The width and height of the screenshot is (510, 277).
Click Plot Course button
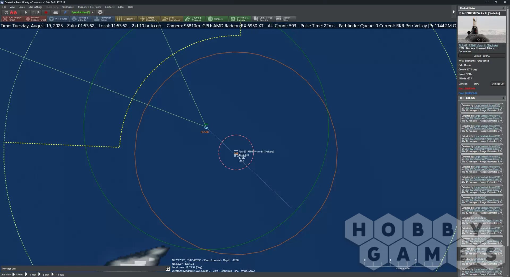pyautogui.click(x=58, y=19)
